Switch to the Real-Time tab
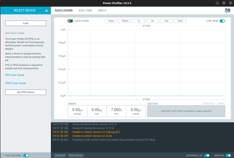Viewport: 234px width, 158px height. pos(85,11)
